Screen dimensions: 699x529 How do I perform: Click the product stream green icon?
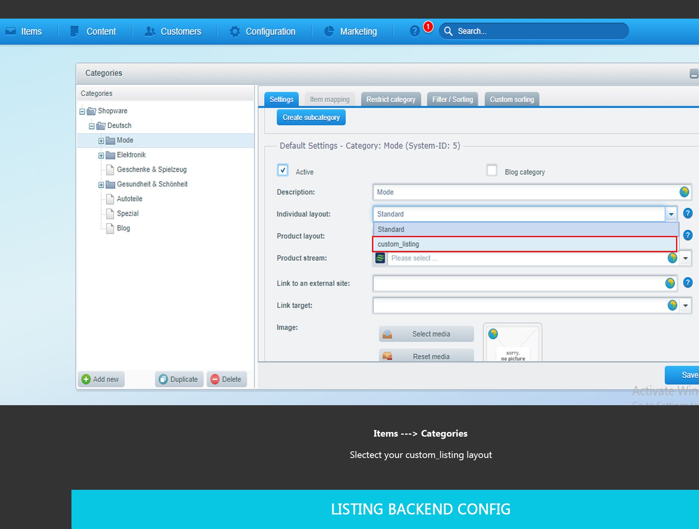click(x=380, y=258)
